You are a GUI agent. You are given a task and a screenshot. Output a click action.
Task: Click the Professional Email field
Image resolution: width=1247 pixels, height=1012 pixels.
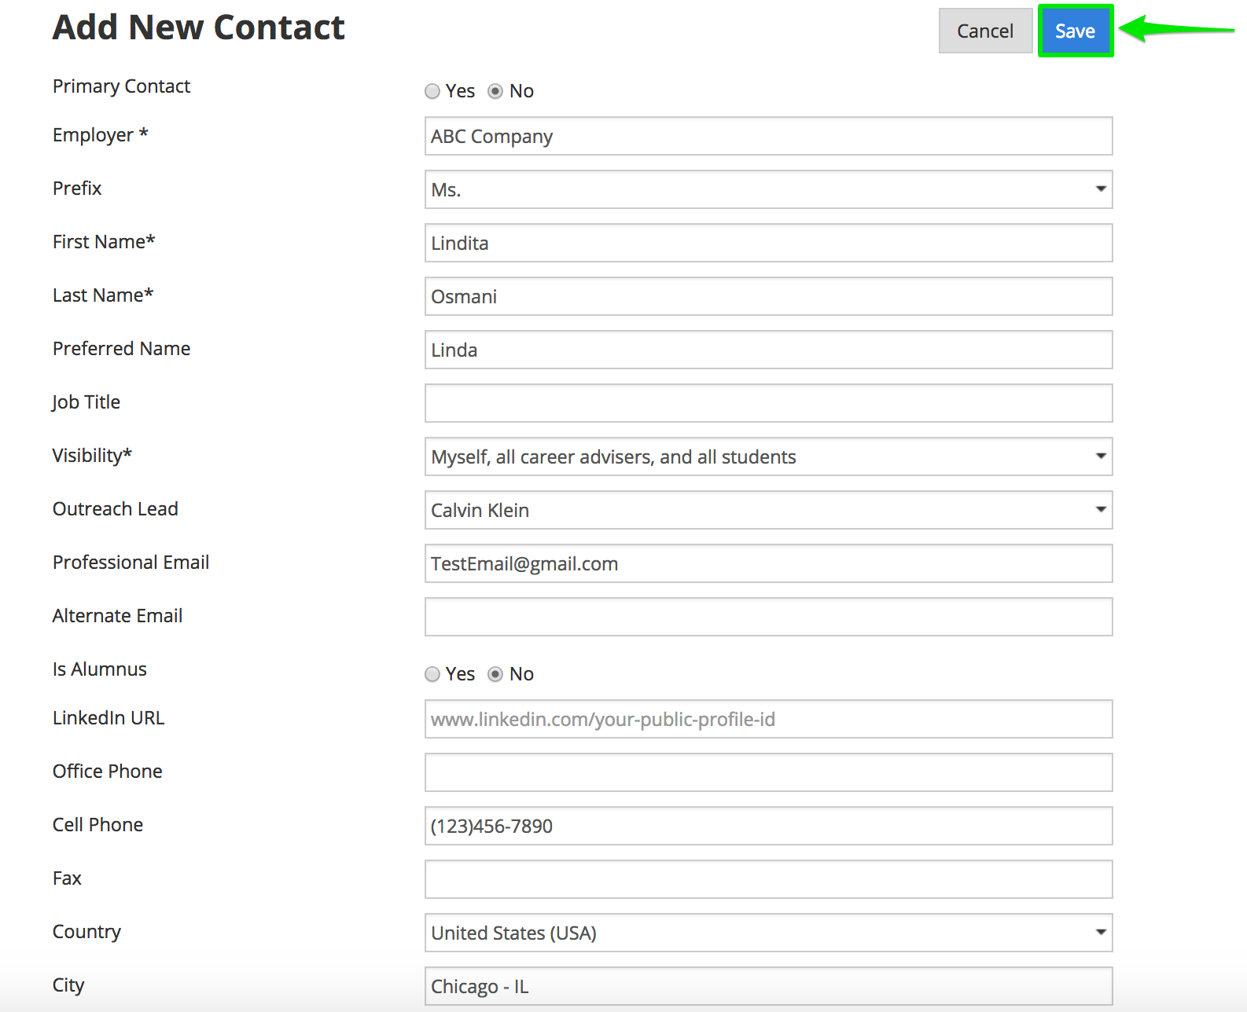768,563
